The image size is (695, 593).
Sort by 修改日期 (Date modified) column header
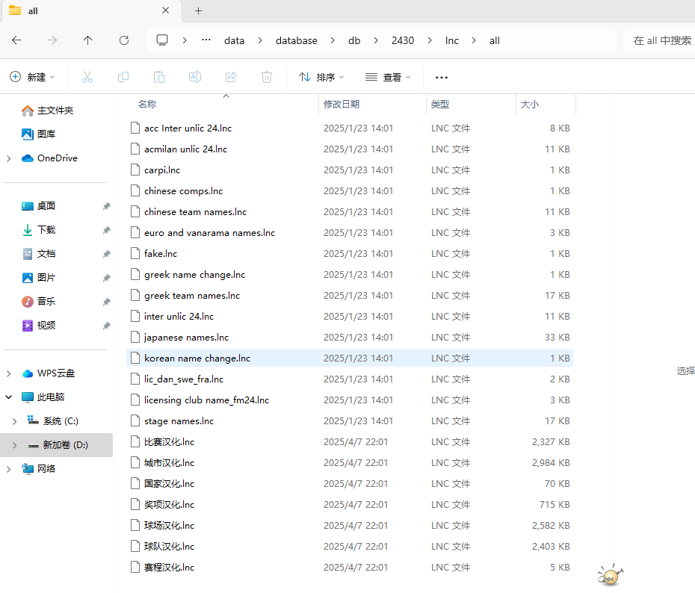(x=342, y=105)
